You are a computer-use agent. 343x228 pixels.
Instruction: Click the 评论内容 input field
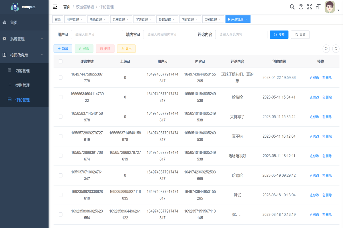(x=241, y=34)
